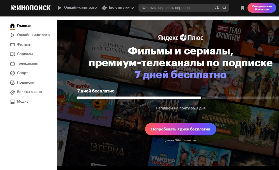The height and width of the screenshot is (170, 279).
Task: Select Фильмы in the sidebar
Action: [x=24, y=45]
